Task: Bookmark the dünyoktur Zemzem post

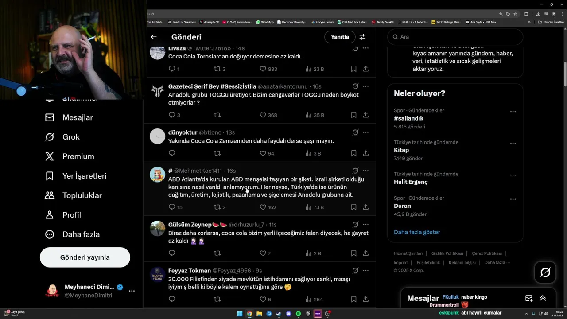Action: coord(353,153)
